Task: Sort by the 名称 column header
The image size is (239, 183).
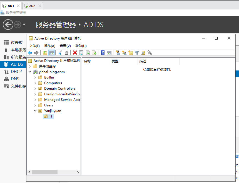Action: pyautogui.click(x=96, y=61)
